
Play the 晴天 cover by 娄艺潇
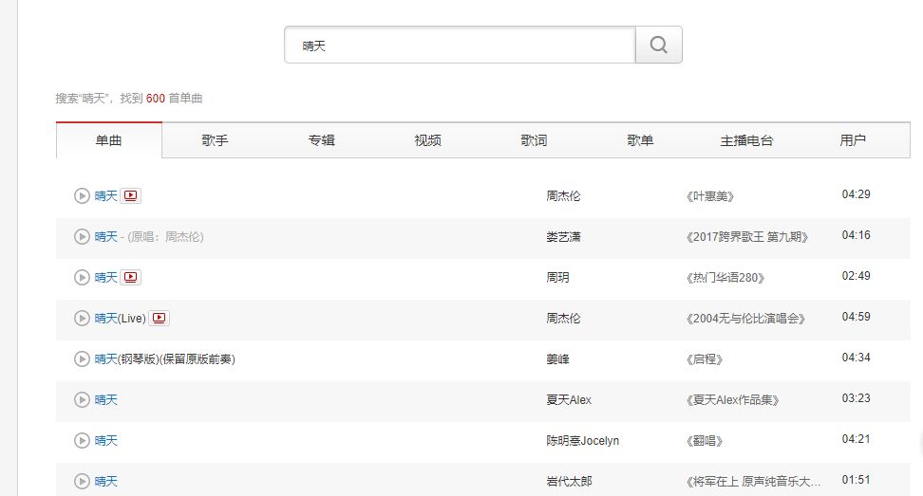pyautogui.click(x=82, y=237)
